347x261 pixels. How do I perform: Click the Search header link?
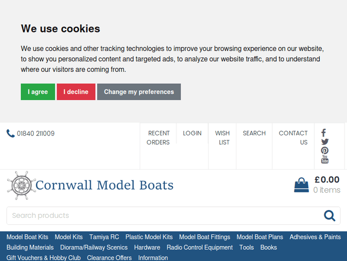click(254, 133)
